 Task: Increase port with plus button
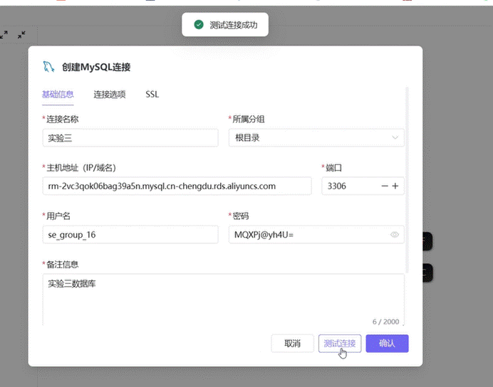click(395, 186)
